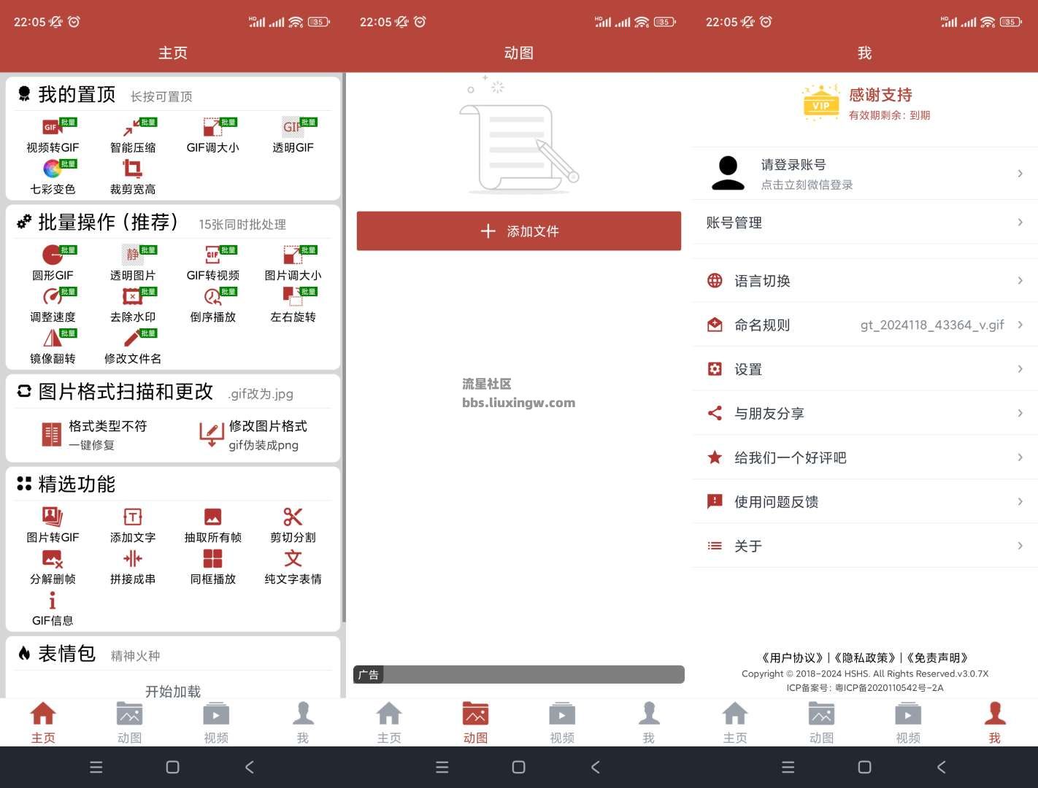Viewport: 1038px width, 788px height.
Task: Open the 左右旋转 rotate tool
Action: click(293, 305)
